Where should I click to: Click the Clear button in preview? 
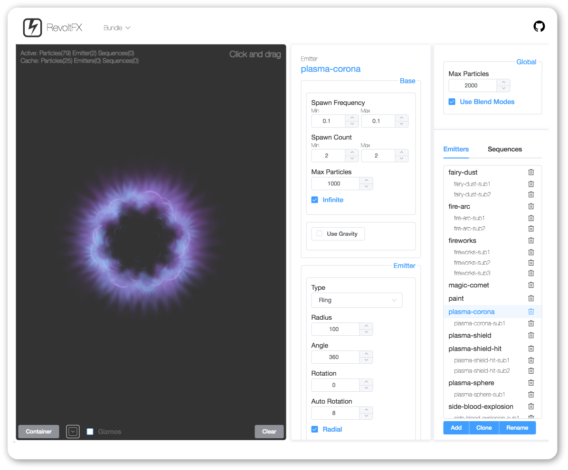[269, 432]
